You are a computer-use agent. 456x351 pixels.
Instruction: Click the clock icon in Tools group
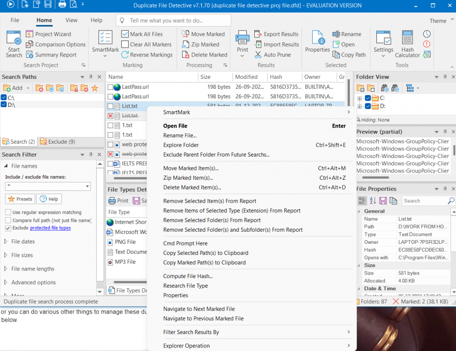coord(427,34)
